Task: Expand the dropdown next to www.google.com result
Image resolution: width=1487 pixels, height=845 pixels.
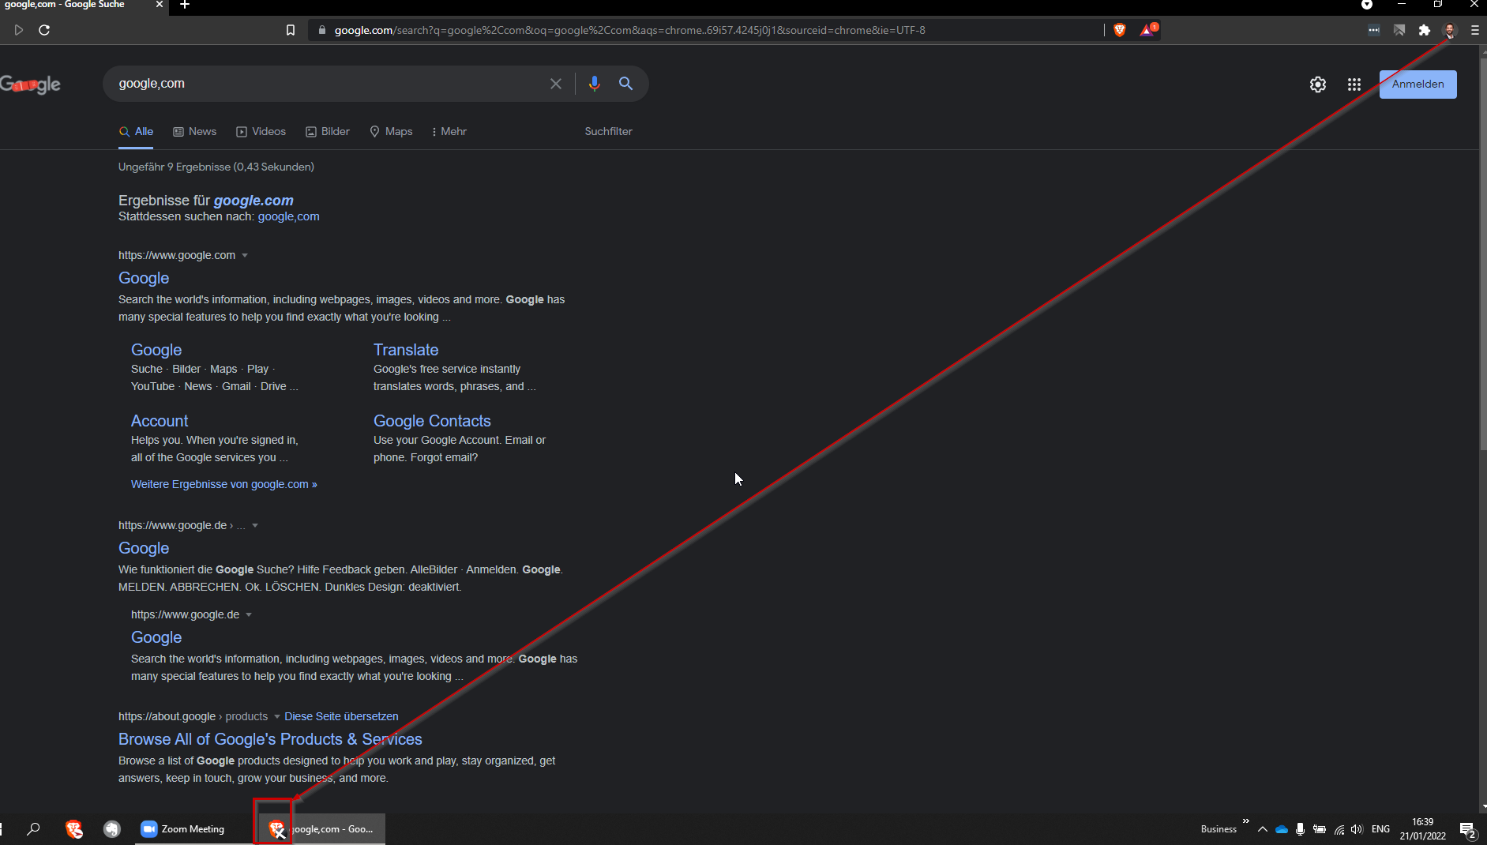Action: click(246, 255)
